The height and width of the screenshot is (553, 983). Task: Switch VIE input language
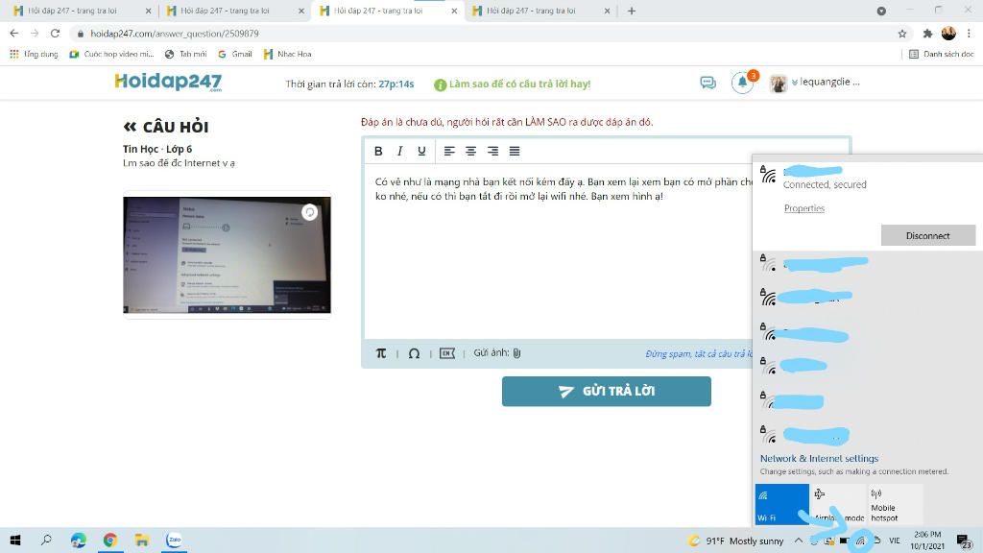pyautogui.click(x=895, y=541)
